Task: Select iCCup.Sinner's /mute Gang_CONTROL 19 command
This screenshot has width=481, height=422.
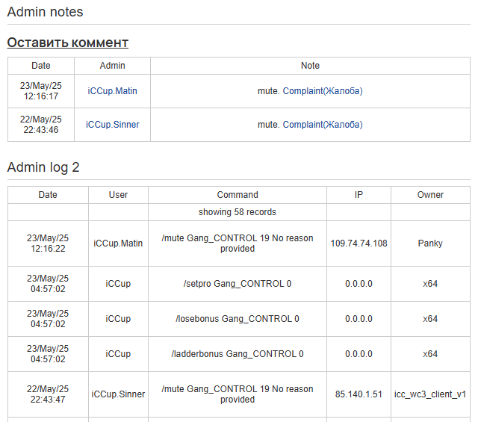Action: click(238, 394)
